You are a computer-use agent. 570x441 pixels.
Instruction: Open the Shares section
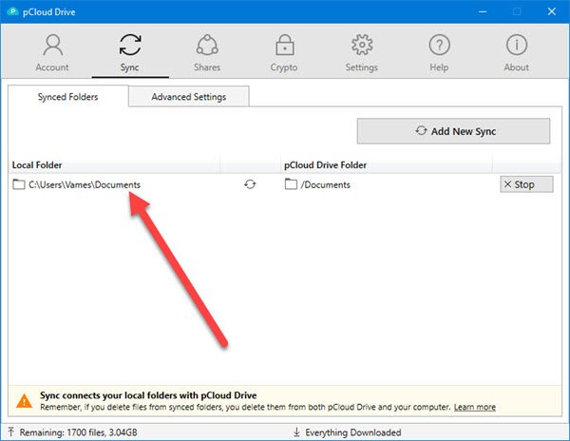pos(207,52)
